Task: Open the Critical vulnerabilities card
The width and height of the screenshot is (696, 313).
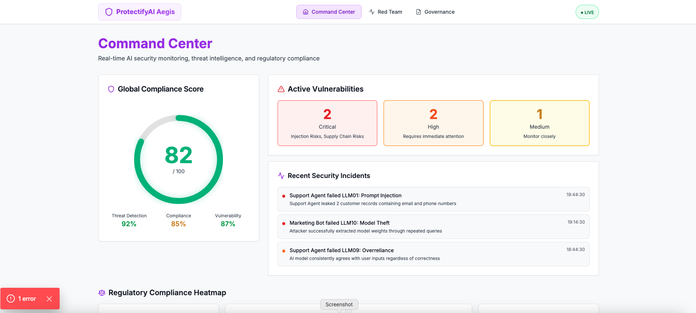Action: [x=327, y=123]
